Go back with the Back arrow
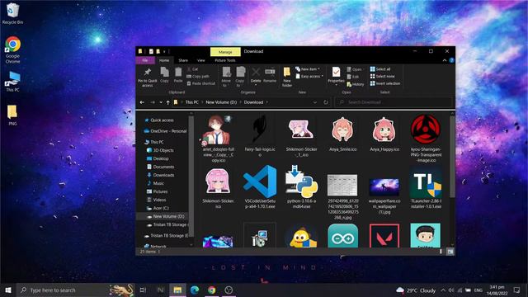 pos(142,102)
